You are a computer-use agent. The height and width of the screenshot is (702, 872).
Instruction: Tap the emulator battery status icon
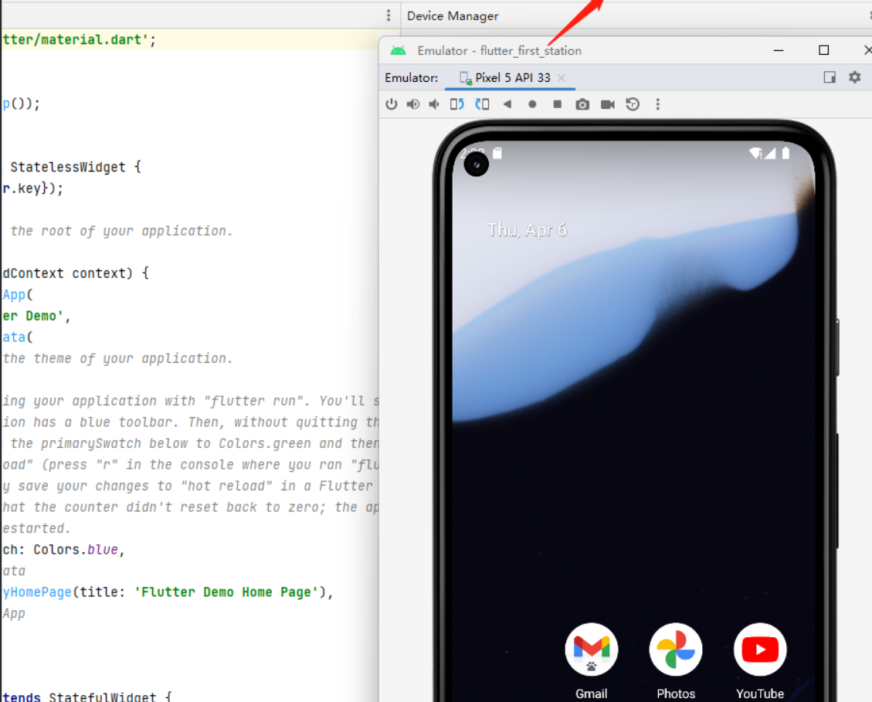(x=785, y=153)
